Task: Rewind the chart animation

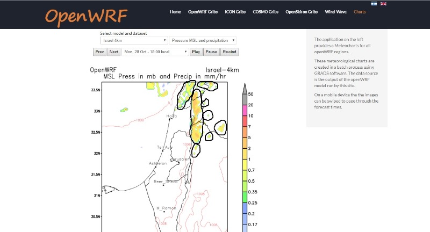Action: (x=230, y=52)
